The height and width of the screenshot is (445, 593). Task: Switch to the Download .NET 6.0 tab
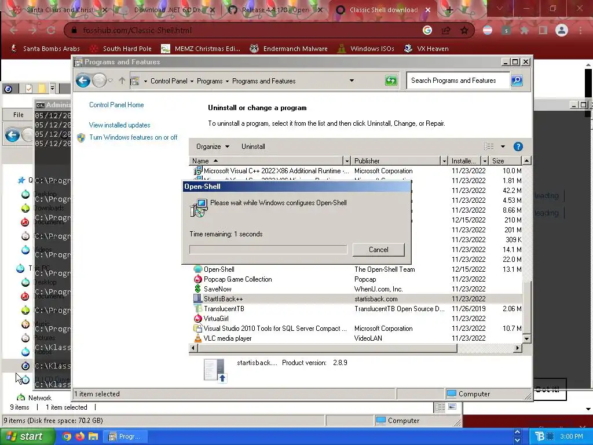pyautogui.click(x=169, y=10)
